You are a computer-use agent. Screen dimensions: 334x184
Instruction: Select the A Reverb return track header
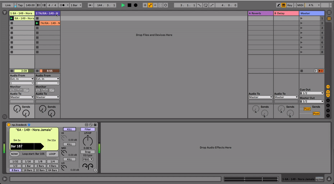(261, 13)
